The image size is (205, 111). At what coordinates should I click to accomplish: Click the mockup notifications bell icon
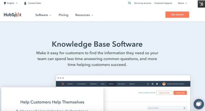(157, 84)
